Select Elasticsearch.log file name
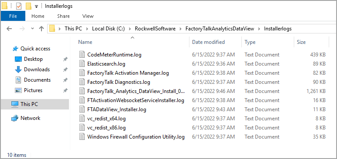Viewport: 337px width, 159px height. [x=106, y=64]
